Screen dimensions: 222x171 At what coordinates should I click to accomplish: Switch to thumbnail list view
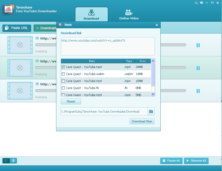[6, 161]
